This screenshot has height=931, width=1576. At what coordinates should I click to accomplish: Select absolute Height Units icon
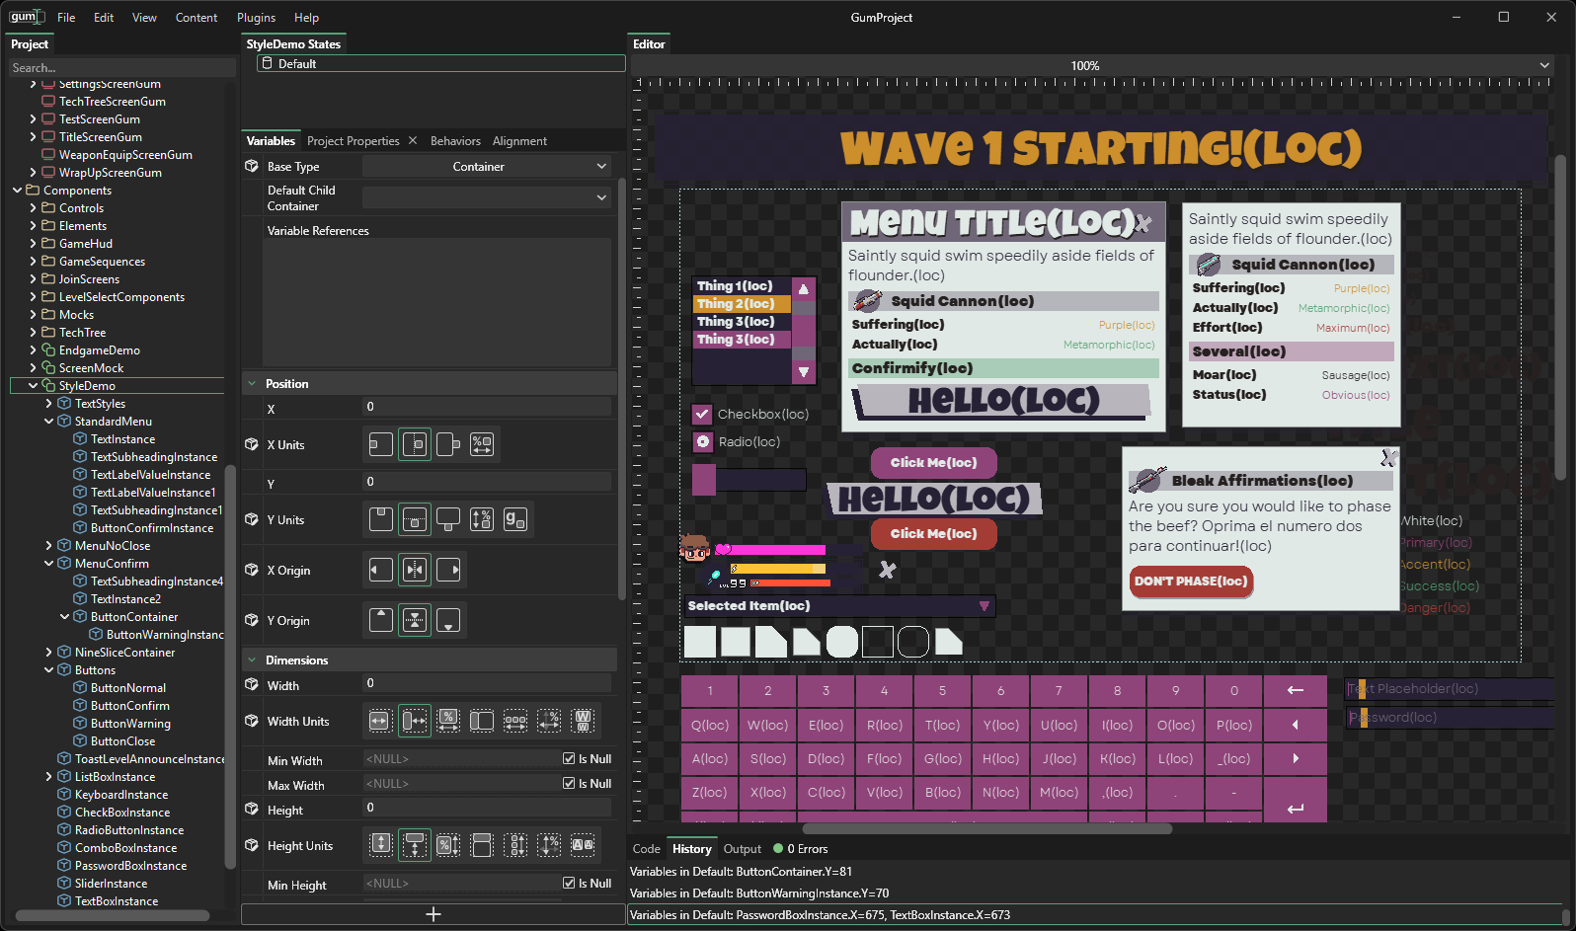pyautogui.click(x=380, y=845)
